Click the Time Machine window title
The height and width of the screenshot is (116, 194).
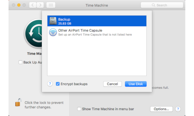tap(97, 5)
